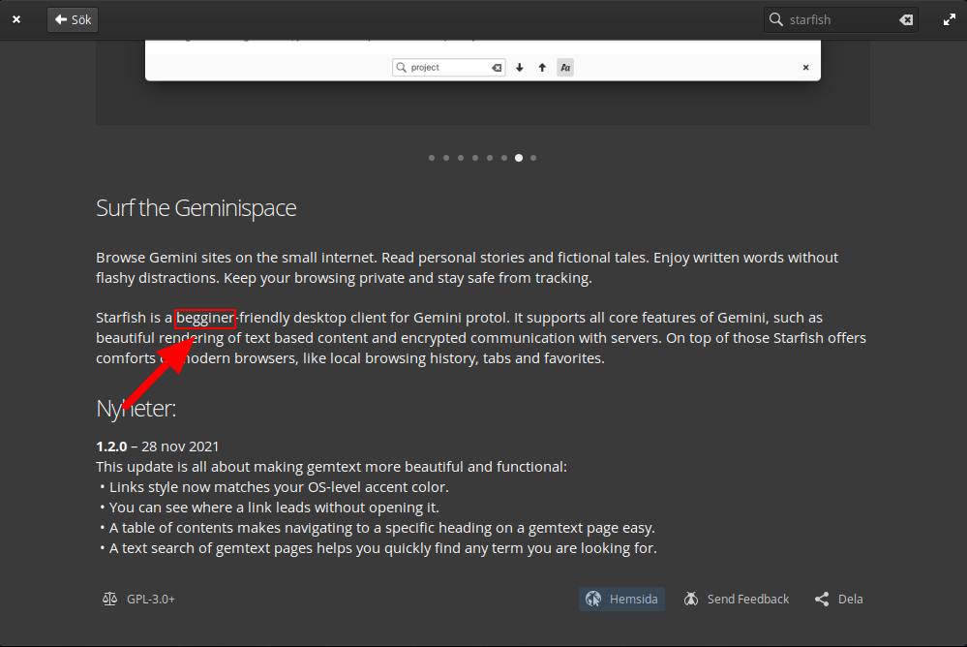Click the Send Feedback link

(x=748, y=599)
